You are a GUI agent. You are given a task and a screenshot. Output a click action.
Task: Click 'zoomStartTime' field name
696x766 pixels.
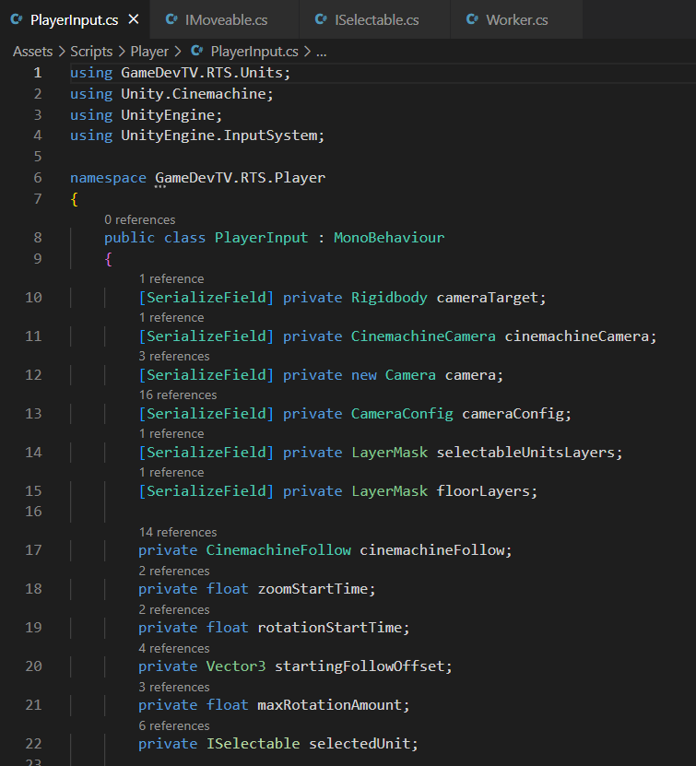[x=313, y=589]
